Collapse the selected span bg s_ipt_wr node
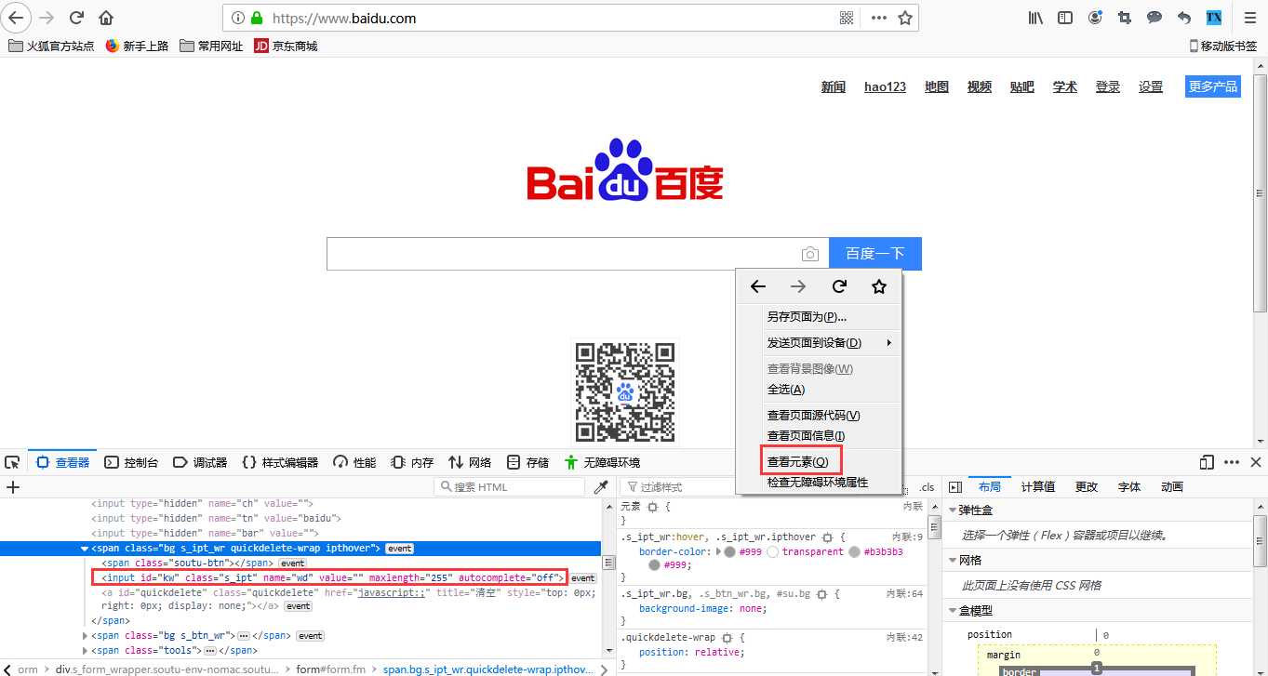This screenshot has height=676, width=1268. (85, 549)
